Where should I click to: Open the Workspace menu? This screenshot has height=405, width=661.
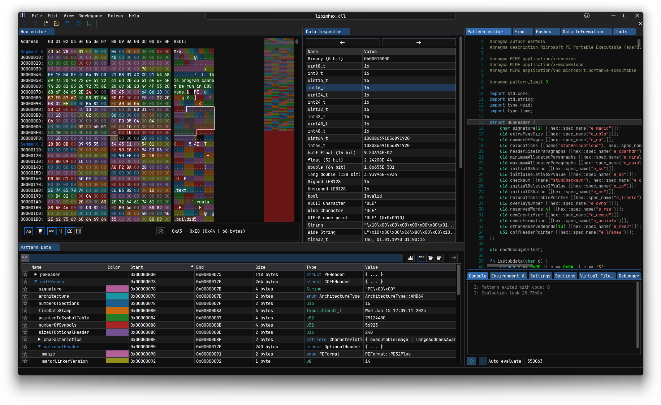91,16
